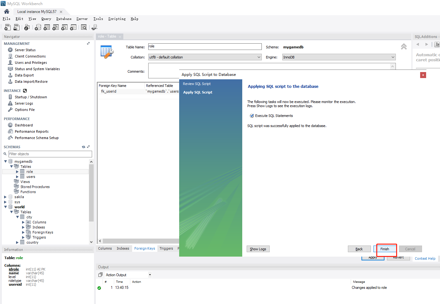Screen dimensions: 440x304
Task: Create new function toolbar icon
Action: tap(73, 27)
